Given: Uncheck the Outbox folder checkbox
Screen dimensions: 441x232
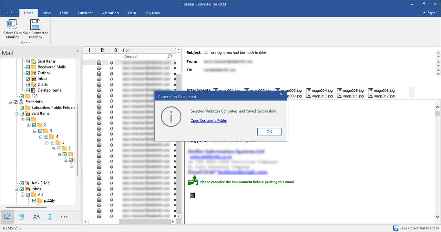Looking at the screenshot, I should coord(28,73).
